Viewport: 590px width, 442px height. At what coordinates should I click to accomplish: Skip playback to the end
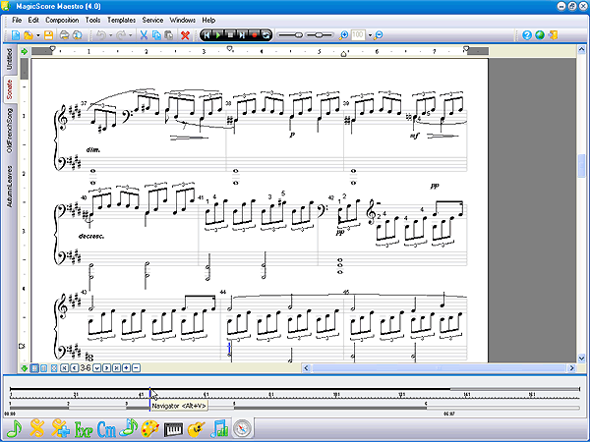click(242, 35)
